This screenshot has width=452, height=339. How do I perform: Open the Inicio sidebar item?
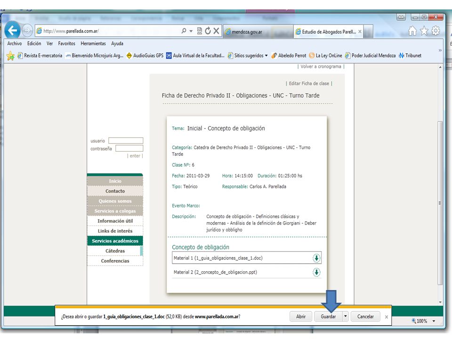(x=115, y=181)
